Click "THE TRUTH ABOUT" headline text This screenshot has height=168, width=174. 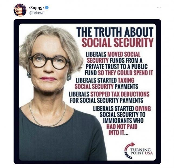[x=115, y=32]
